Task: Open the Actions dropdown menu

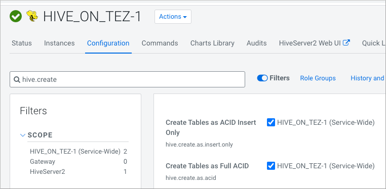Action: (173, 17)
